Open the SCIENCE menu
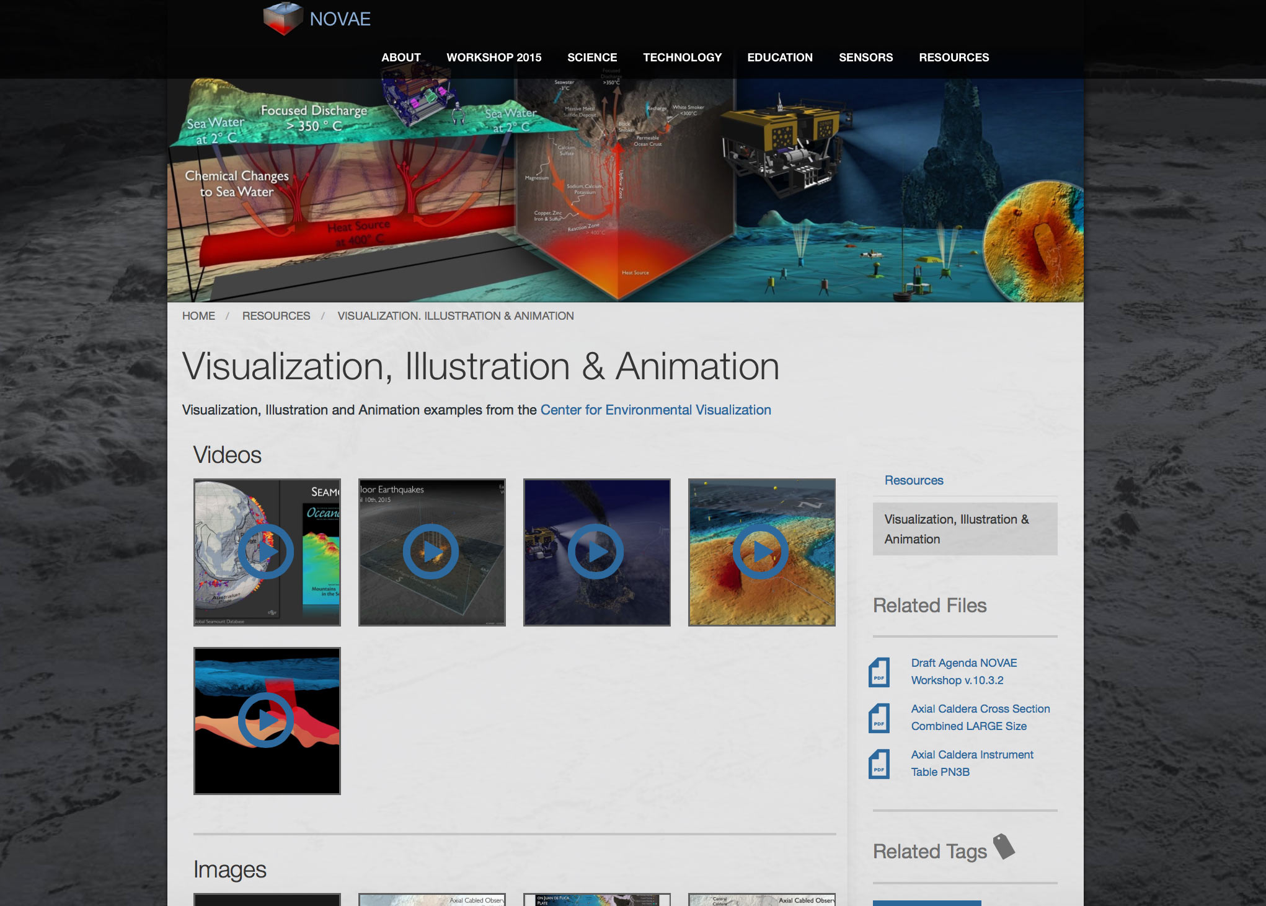The image size is (1266, 906). [592, 58]
